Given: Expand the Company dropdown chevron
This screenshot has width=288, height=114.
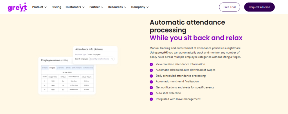Looking at the screenshot, I should click(147, 7).
